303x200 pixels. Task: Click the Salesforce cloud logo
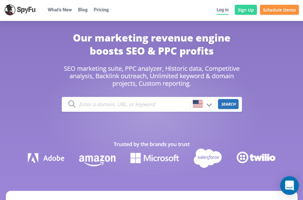[208, 158]
